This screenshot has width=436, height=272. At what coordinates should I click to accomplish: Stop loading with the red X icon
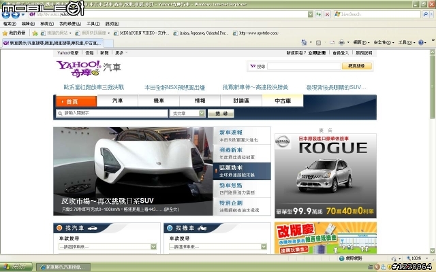tap(327, 14)
